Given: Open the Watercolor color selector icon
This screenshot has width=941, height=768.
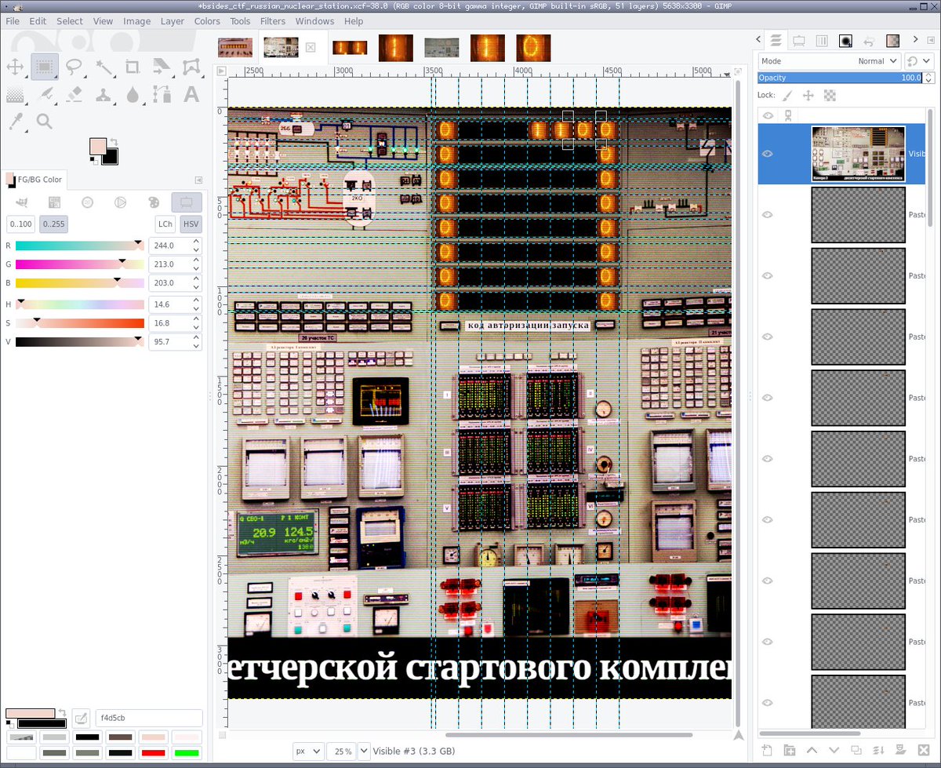Looking at the screenshot, I should 88,202.
